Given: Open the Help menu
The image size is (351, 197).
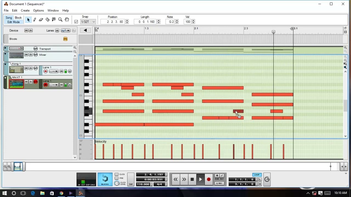Looking at the screenshot, I should pos(66,10).
